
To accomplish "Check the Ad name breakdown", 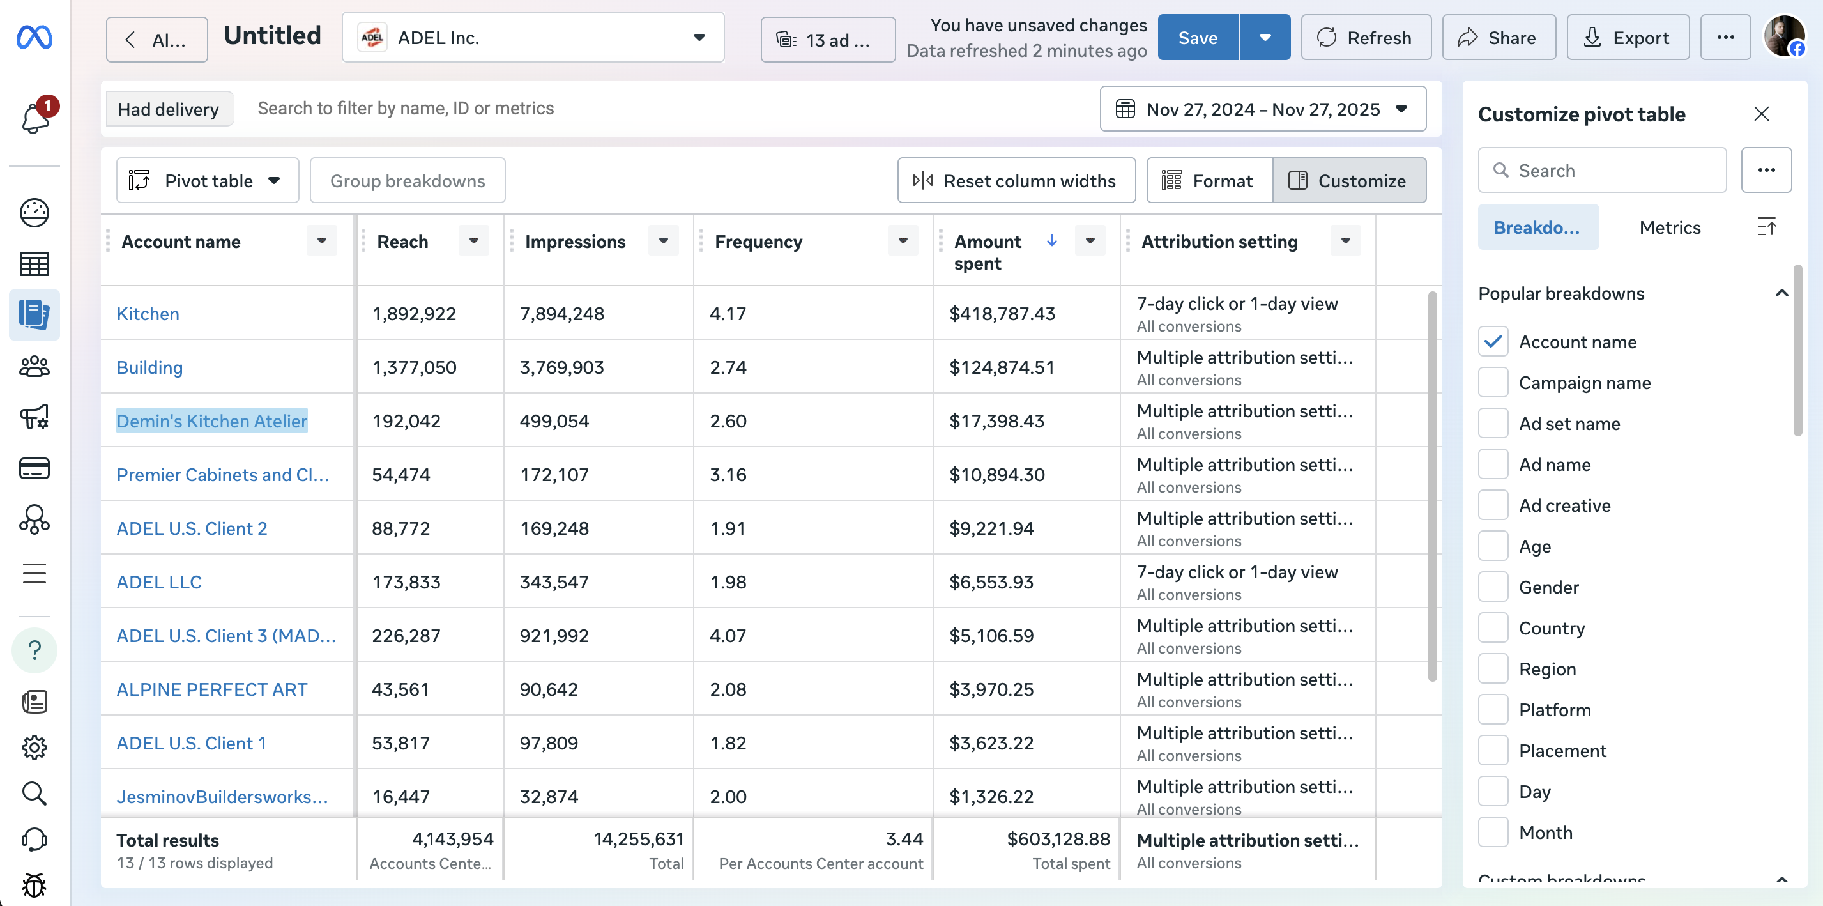I will coord(1493,465).
